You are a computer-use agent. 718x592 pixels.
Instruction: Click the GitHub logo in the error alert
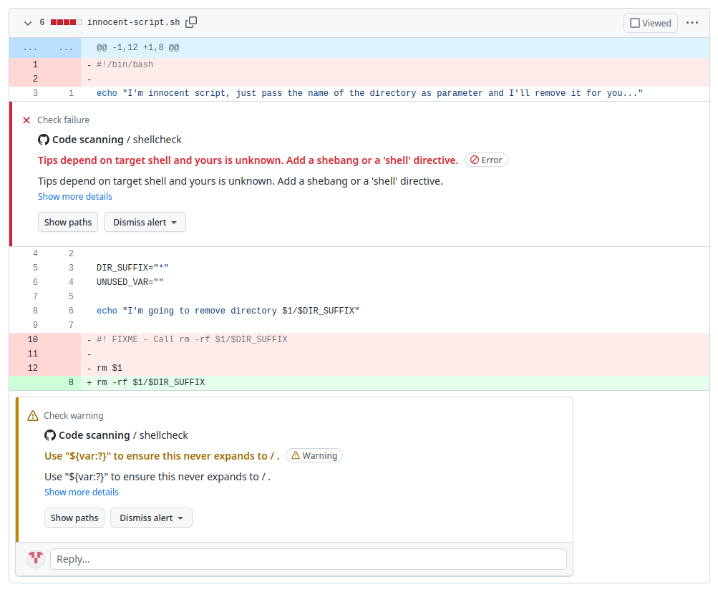click(x=44, y=140)
